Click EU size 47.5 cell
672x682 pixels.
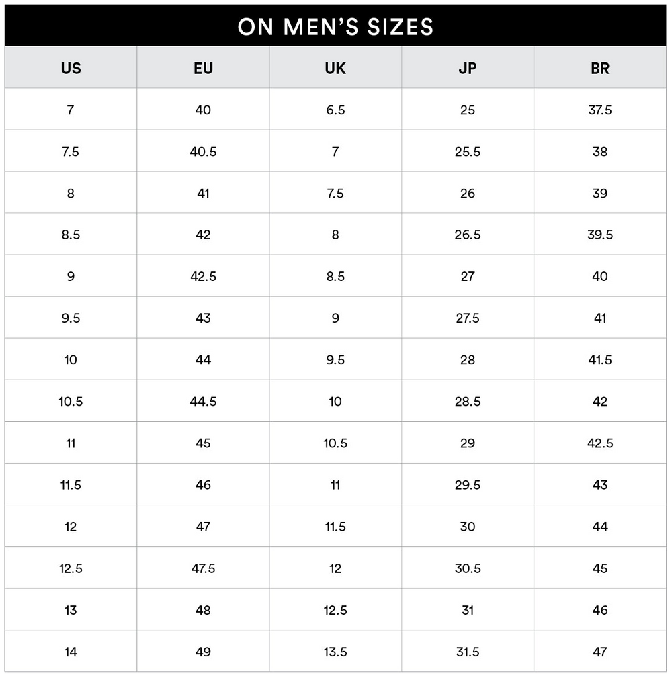[203, 568]
